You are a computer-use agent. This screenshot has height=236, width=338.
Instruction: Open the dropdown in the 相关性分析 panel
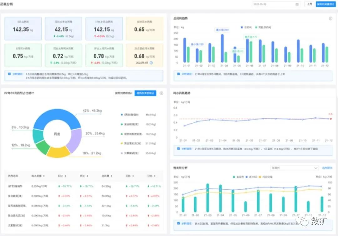click(x=294, y=168)
